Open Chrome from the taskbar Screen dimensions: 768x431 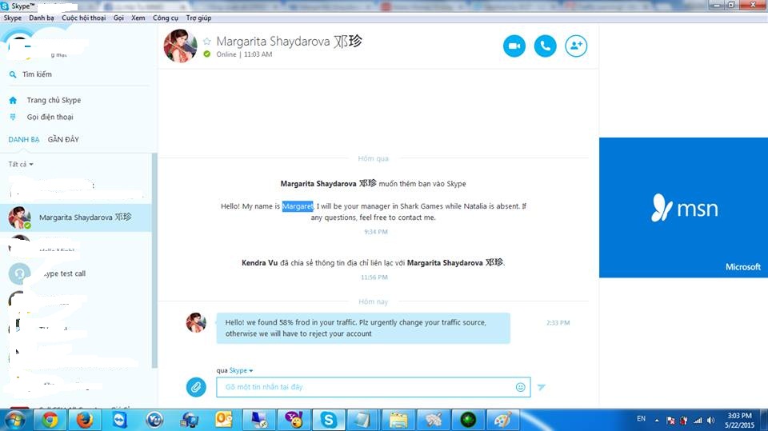pos(50,420)
